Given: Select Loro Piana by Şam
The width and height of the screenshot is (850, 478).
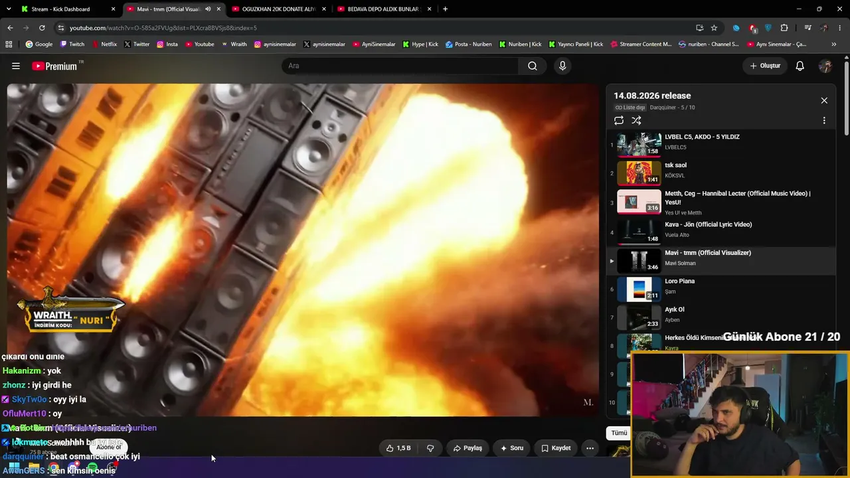Looking at the screenshot, I should [721, 289].
